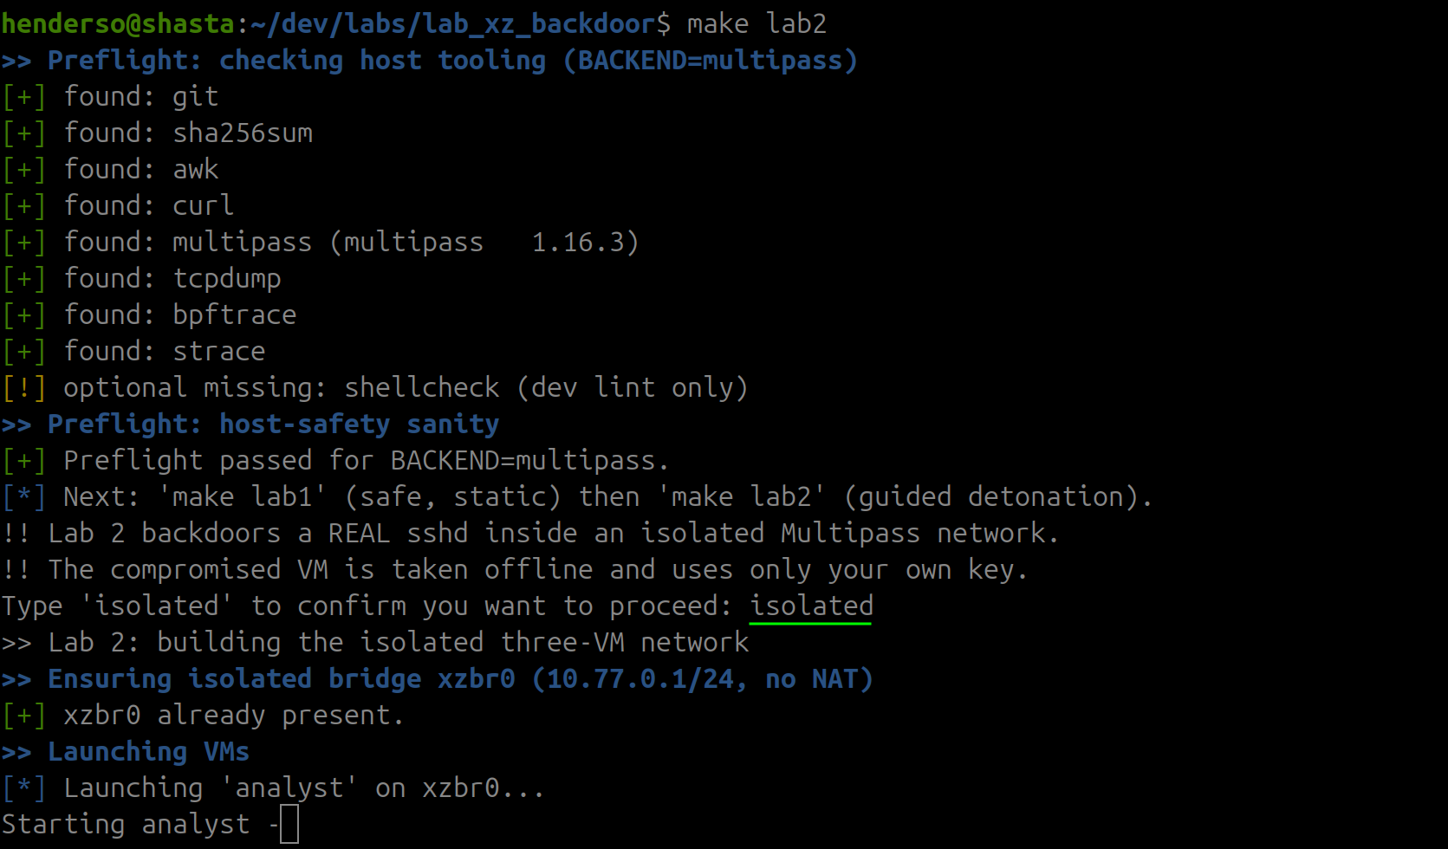Click the 'Preflight: host-safety sanity' heading

[x=273, y=424]
